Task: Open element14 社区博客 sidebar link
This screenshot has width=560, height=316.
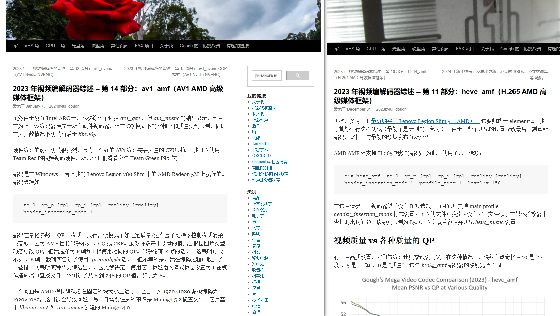Action: pyautogui.click(x=270, y=162)
